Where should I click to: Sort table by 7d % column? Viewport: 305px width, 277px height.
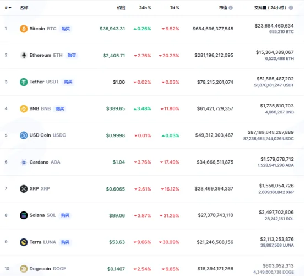coord(175,8)
